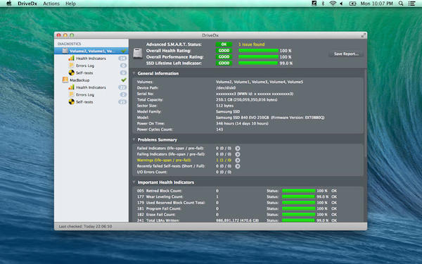This screenshot has height=264, width=422.
Task: Open the Bluetooth menu bar icon
Action: [323, 4]
